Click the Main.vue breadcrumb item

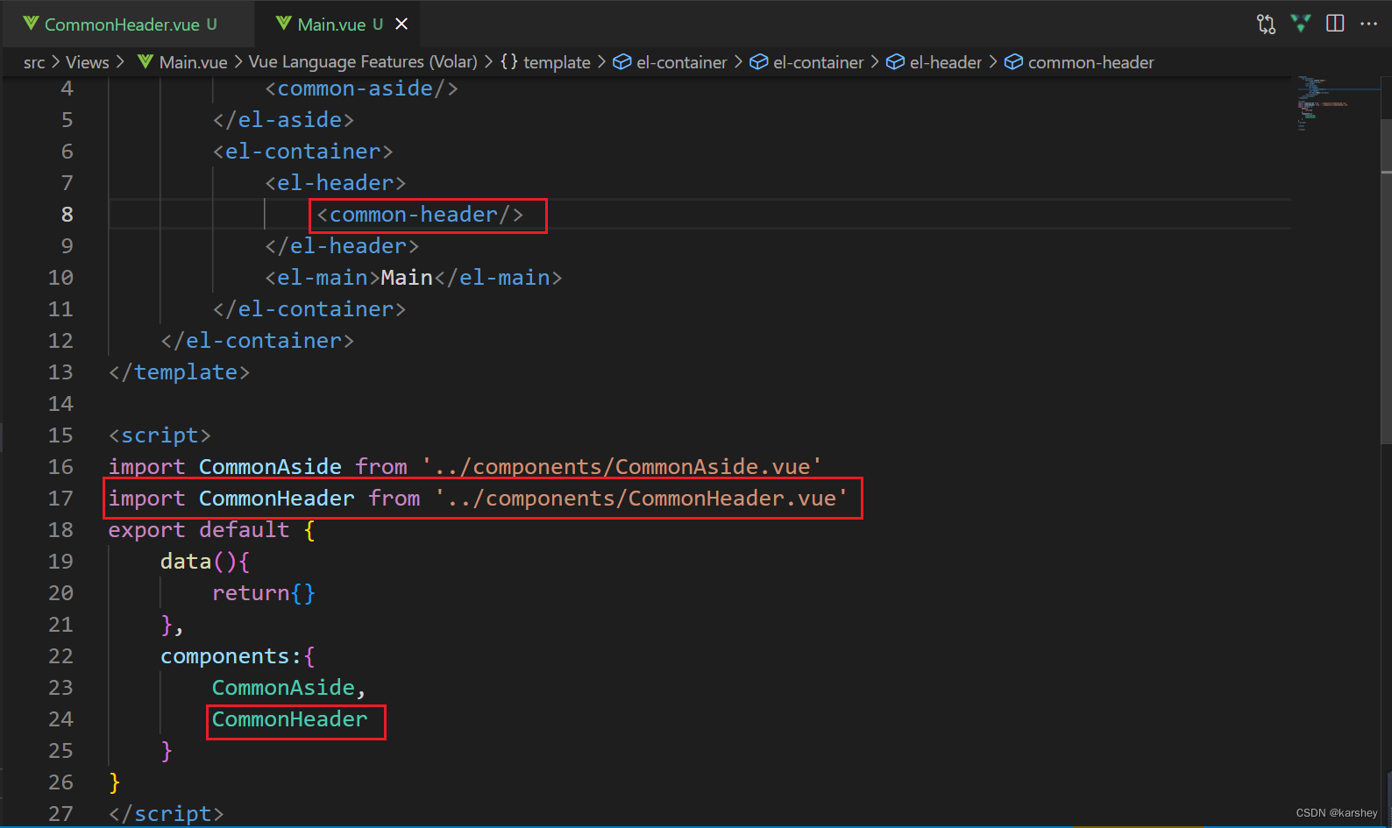click(193, 62)
